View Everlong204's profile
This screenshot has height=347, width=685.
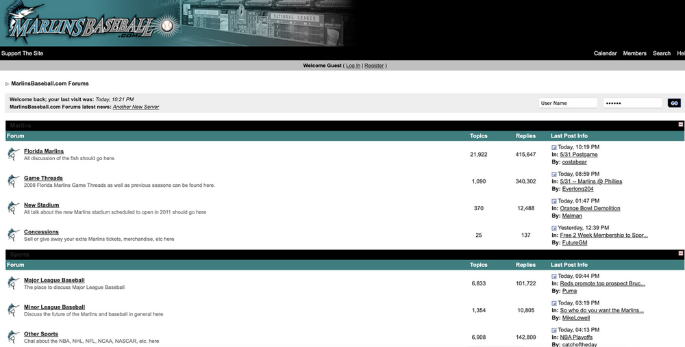point(577,189)
